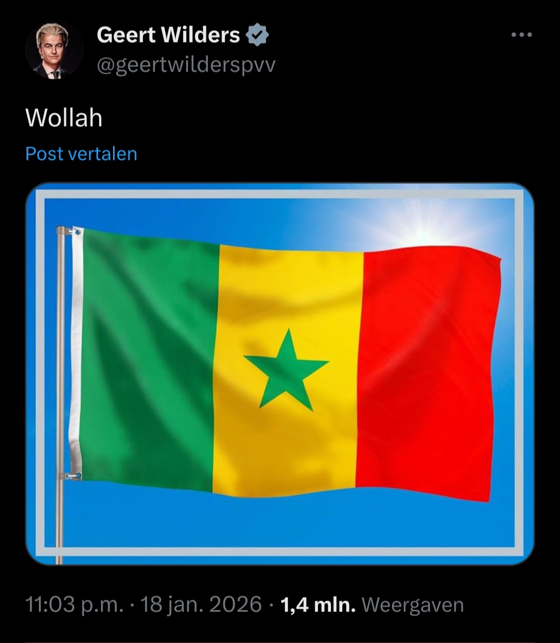The height and width of the screenshot is (643, 560).
Task: Click the red stripe of the flag
Action: tap(428, 374)
